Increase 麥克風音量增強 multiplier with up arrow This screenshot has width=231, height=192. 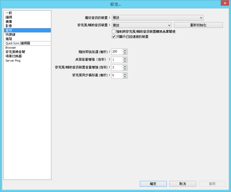click(125, 66)
